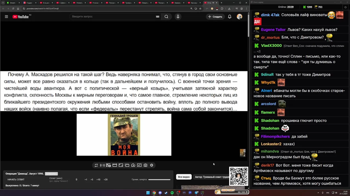Adjust the Громк. алерта volume slider
Screen dimensions: 350x196
pyautogui.click(x=159, y=180)
